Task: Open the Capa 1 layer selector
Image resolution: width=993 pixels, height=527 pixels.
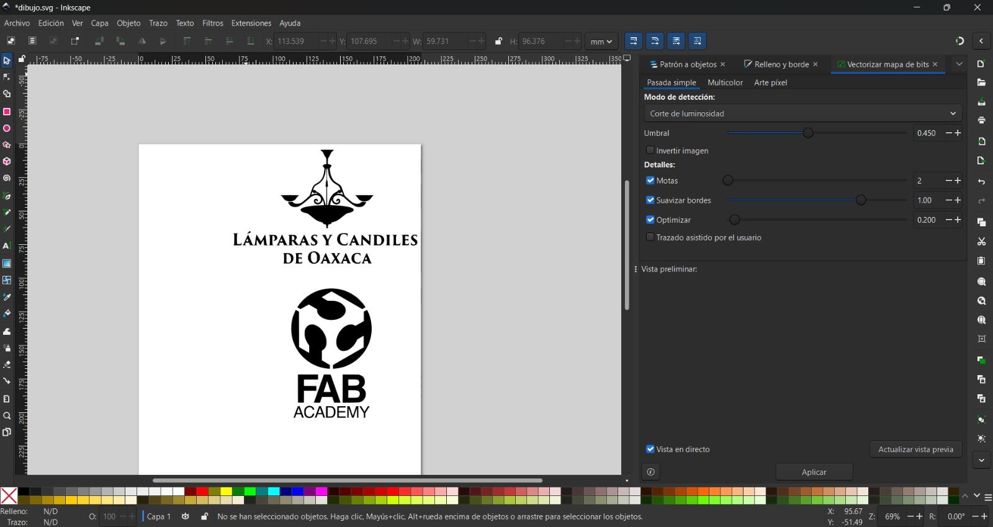Action: pos(158,516)
